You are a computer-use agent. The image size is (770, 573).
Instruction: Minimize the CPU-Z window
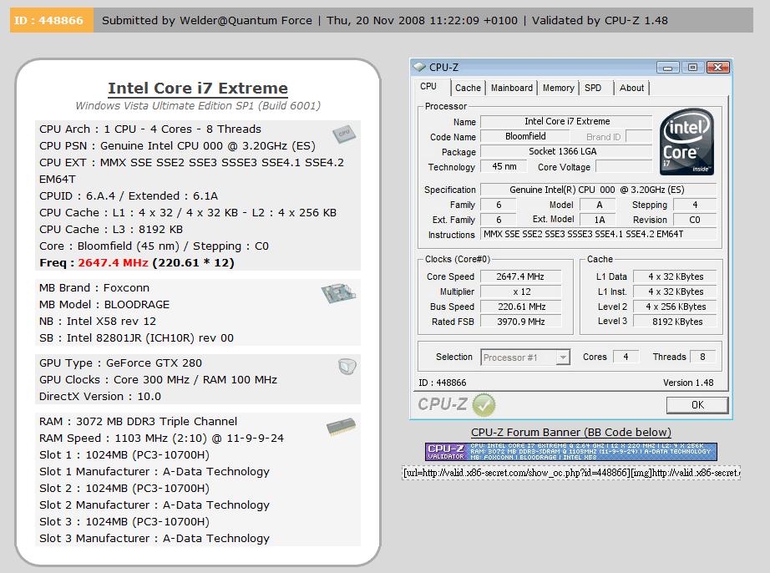tap(668, 68)
